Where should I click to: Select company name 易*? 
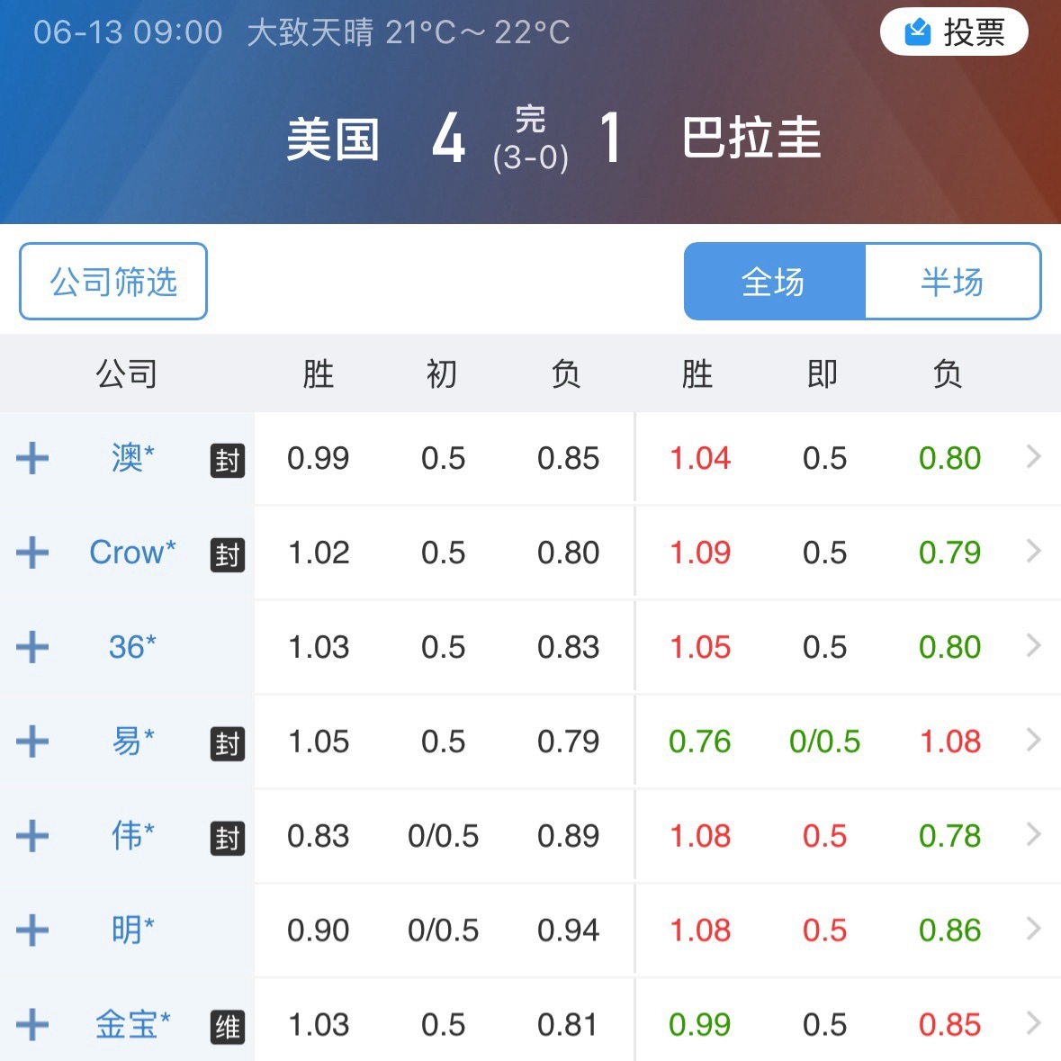coord(132,741)
